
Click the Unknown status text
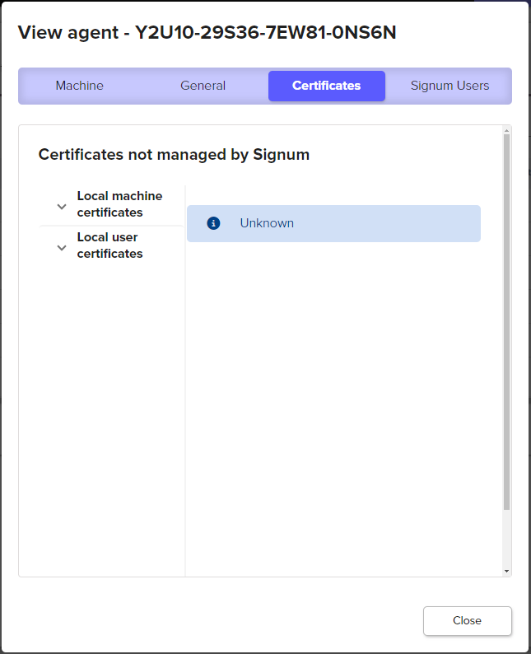[267, 223]
